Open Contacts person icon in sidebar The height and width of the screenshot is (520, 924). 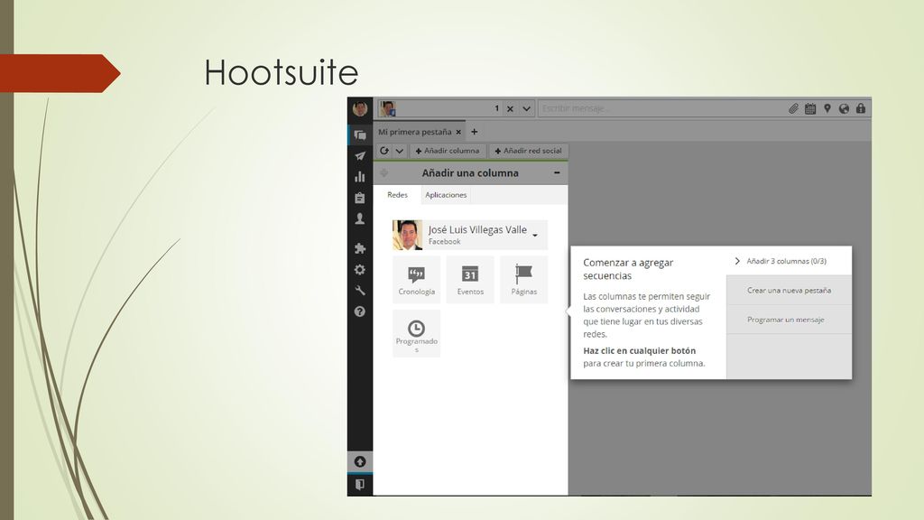(x=360, y=218)
